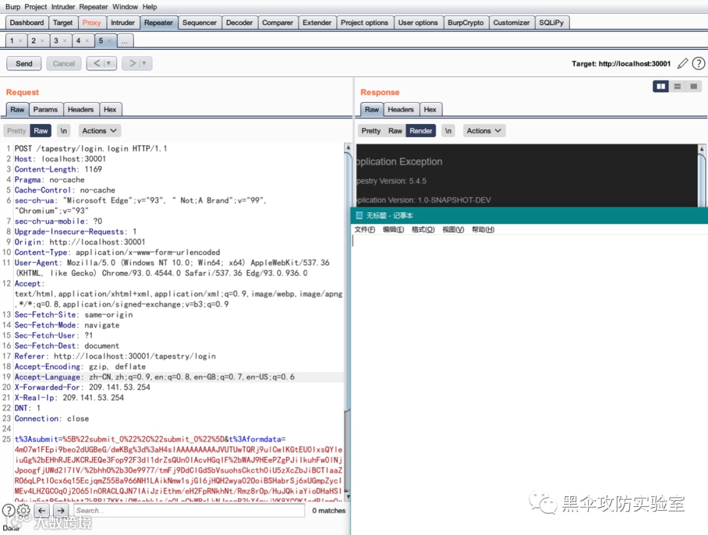Toggle response Render view
This screenshot has width=708, height=535.
pos(421,131)
